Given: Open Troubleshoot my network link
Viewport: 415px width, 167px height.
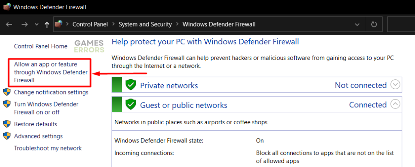Looking at the screenshot, I should tap(48, 148).
